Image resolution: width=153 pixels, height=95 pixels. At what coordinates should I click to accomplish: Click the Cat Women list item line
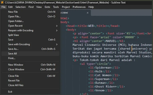[104, 75]
